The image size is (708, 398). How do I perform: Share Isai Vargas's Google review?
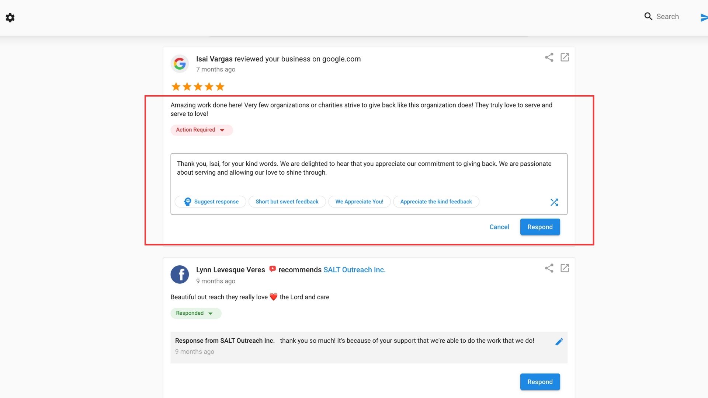point(549,57)
